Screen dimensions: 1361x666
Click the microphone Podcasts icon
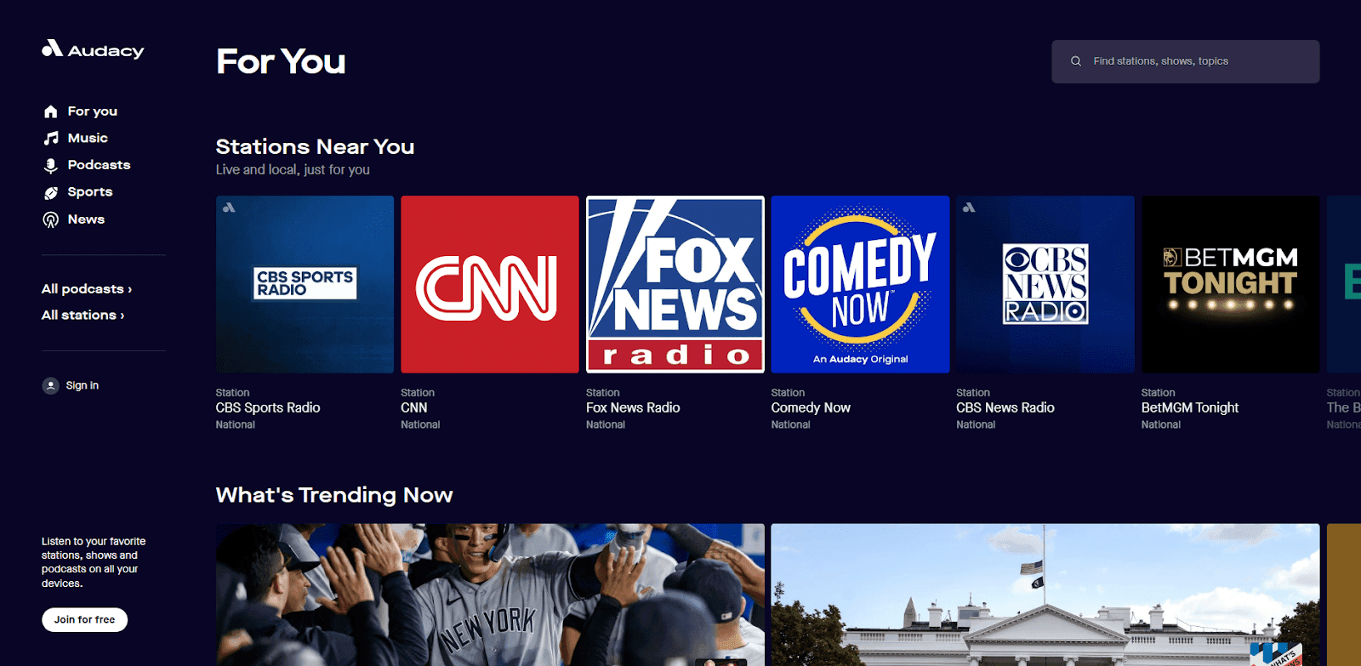click(51, 165)
